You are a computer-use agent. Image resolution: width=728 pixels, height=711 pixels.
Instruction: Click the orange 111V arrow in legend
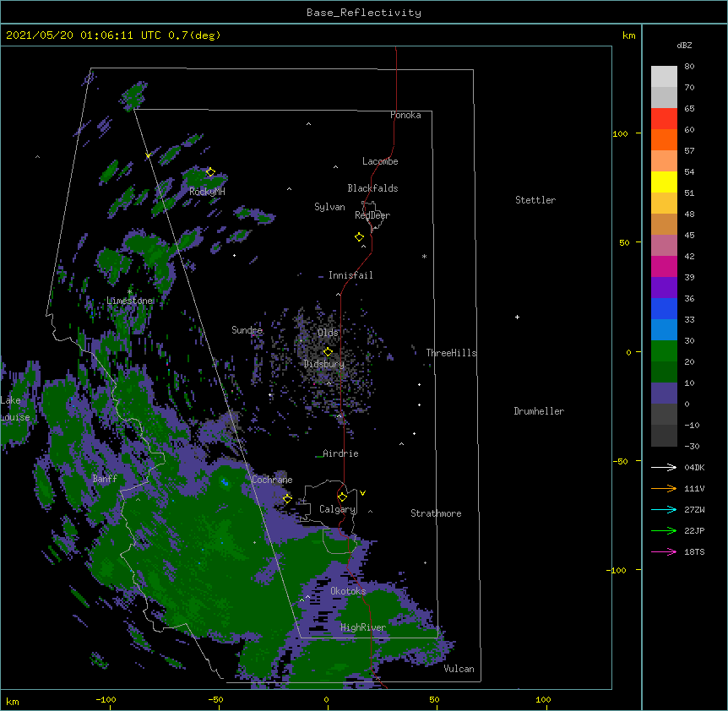tap(664, 488)
